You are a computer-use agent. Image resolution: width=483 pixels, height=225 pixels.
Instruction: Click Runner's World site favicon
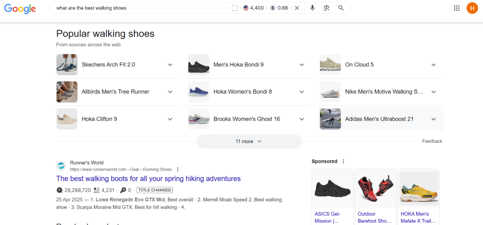(x=61, y=166)
